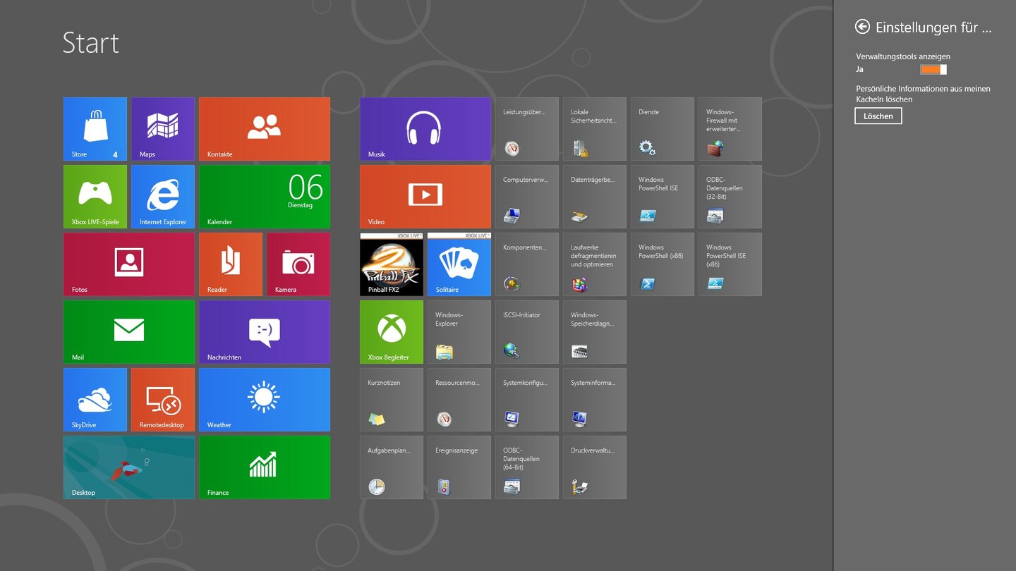
Task: Open the Xbox Begleiter tile
Action: click(392, 332)
